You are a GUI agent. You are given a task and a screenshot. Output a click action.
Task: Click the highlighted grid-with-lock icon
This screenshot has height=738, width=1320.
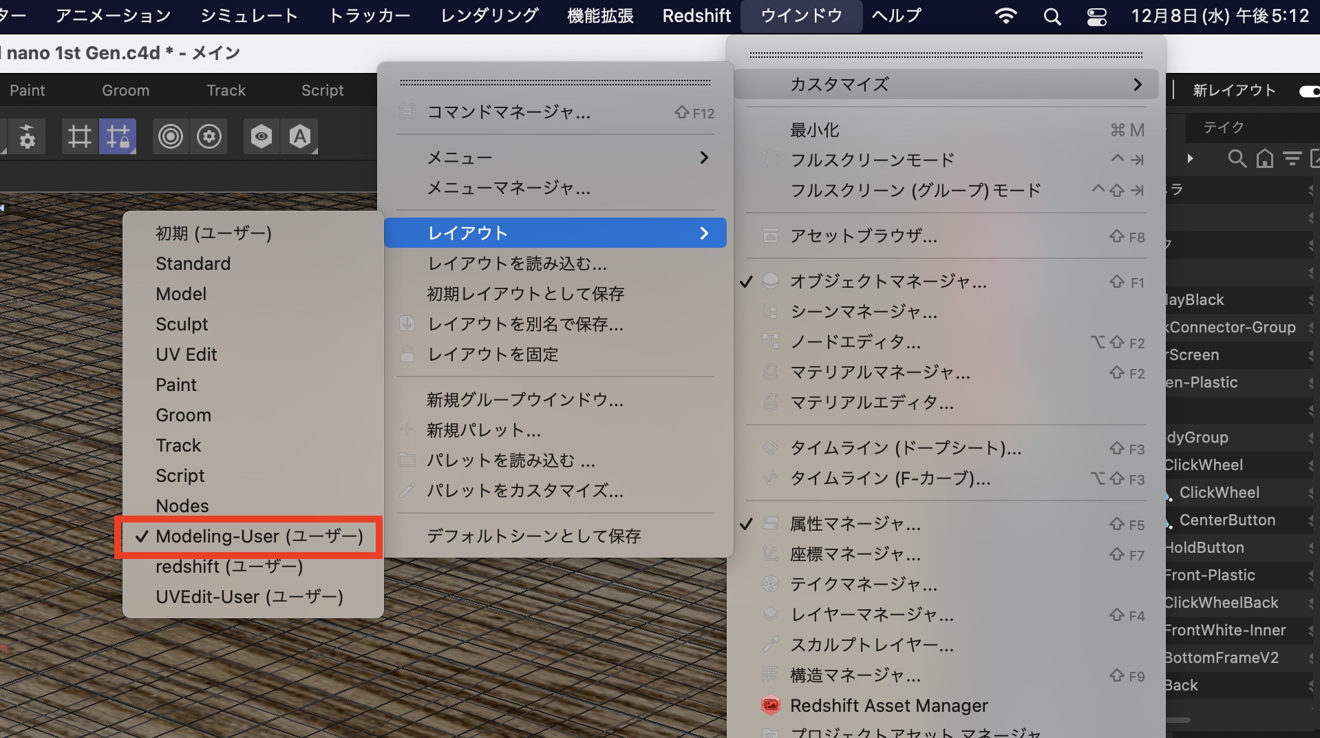pyautogui.click(x=118, y=136)
